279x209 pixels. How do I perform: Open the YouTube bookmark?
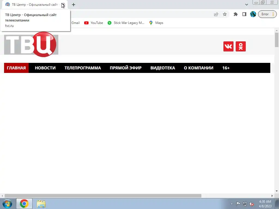(x=94, y=23)
